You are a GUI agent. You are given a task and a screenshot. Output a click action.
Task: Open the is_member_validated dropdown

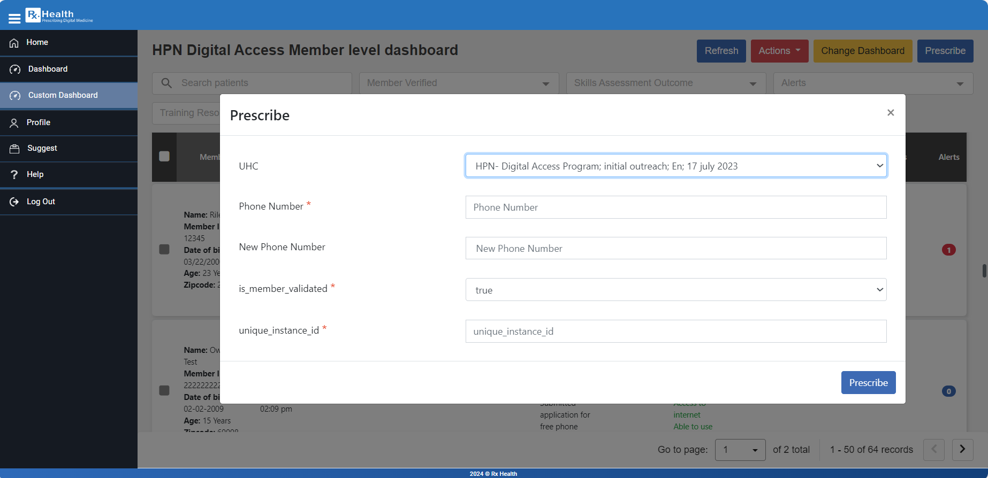tap(676, 290)
